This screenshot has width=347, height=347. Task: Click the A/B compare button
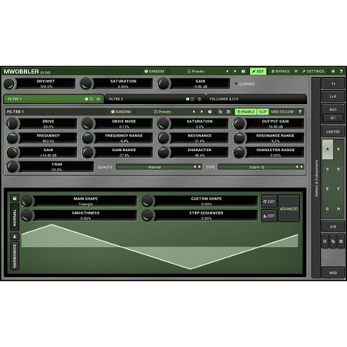click(x=333, y=227)
